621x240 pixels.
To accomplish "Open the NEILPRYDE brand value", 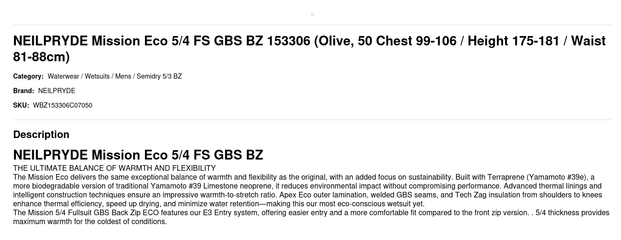I will coord(57,91).
